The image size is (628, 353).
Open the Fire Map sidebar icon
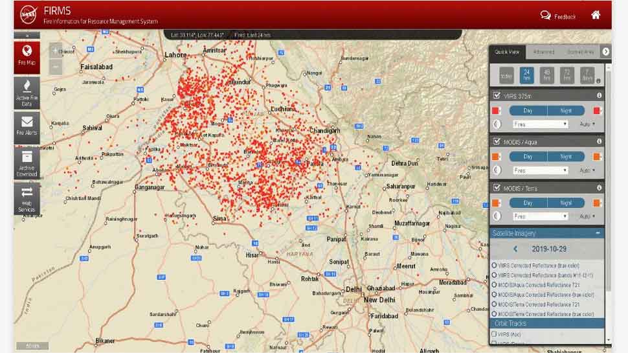coord(27,57)
